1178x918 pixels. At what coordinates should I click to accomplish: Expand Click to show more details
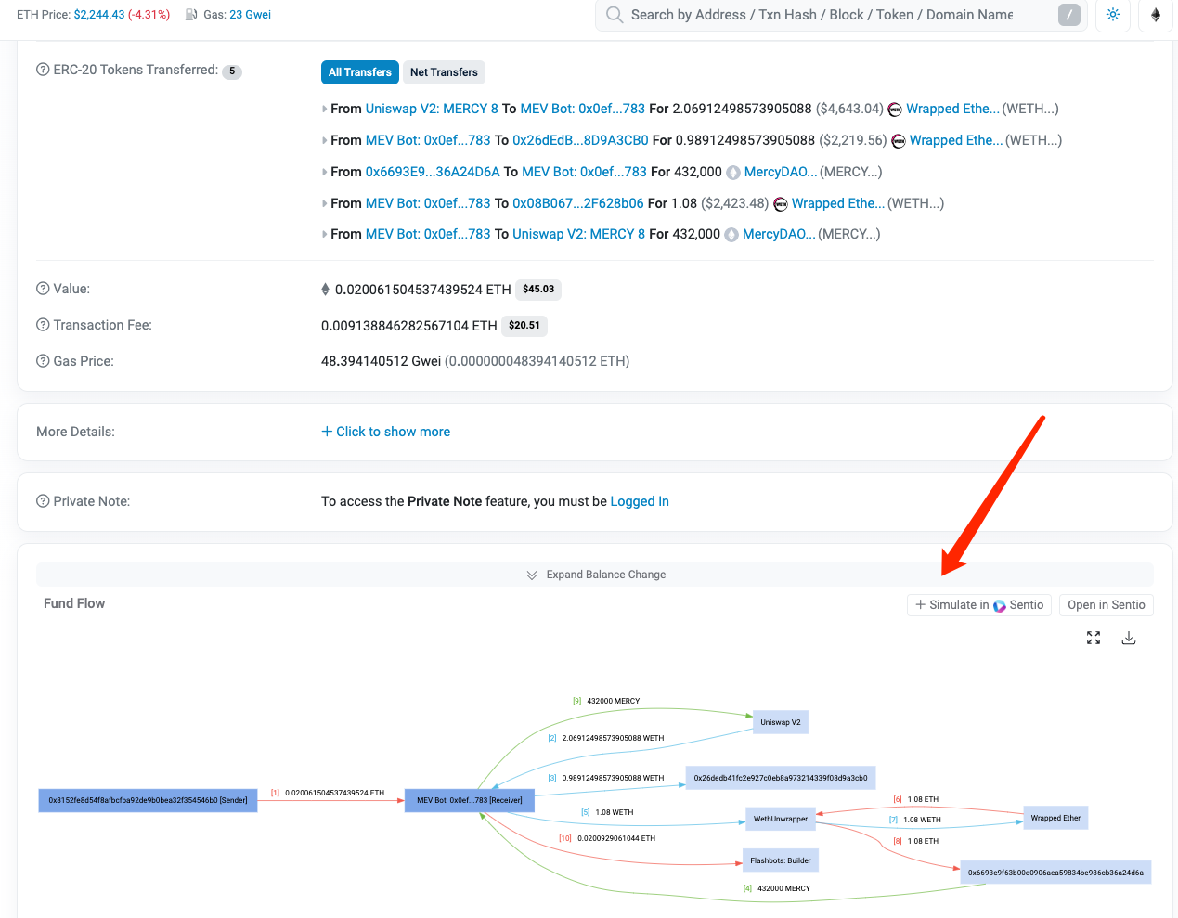pos(385,432)
